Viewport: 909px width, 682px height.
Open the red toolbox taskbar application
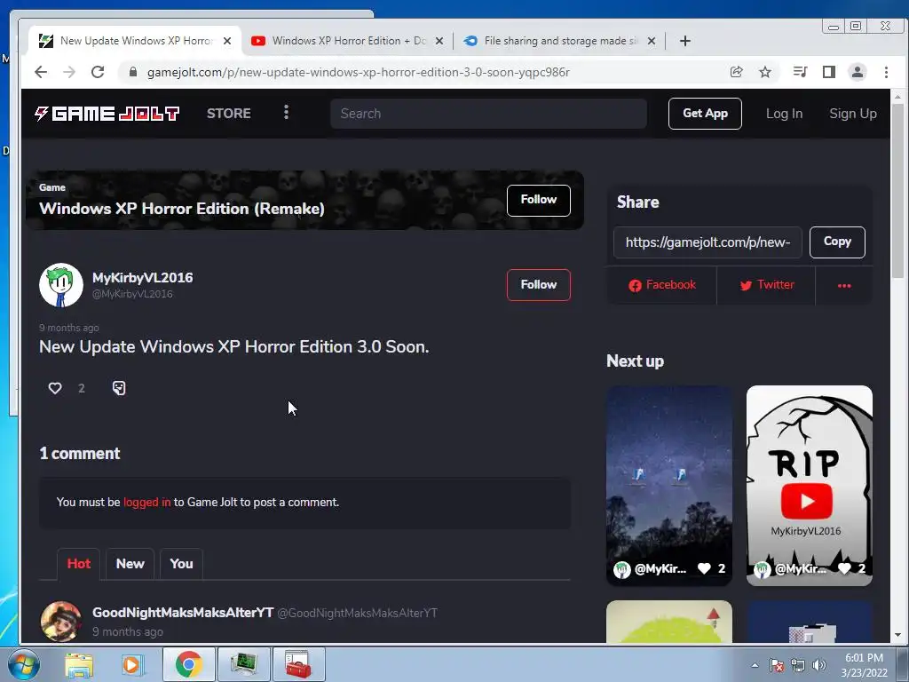(298, 664)
